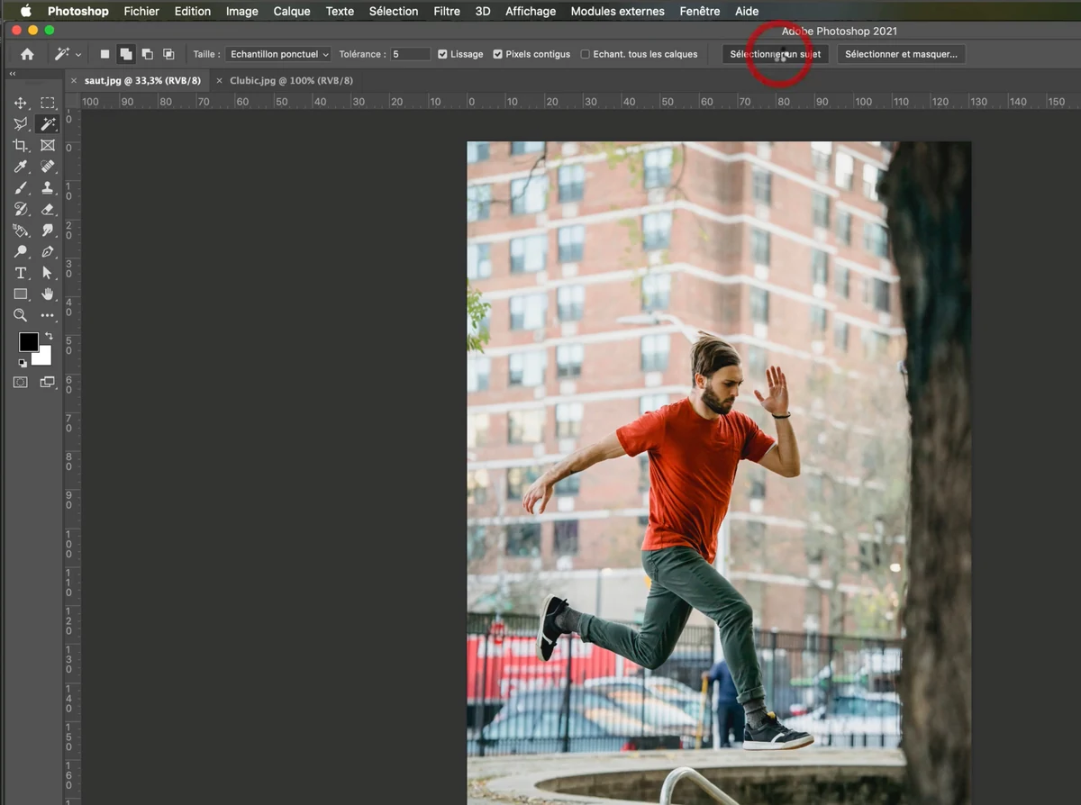The image size is (1081, 805).
Task: Select the Frame tool
Action: pos(48,145)
